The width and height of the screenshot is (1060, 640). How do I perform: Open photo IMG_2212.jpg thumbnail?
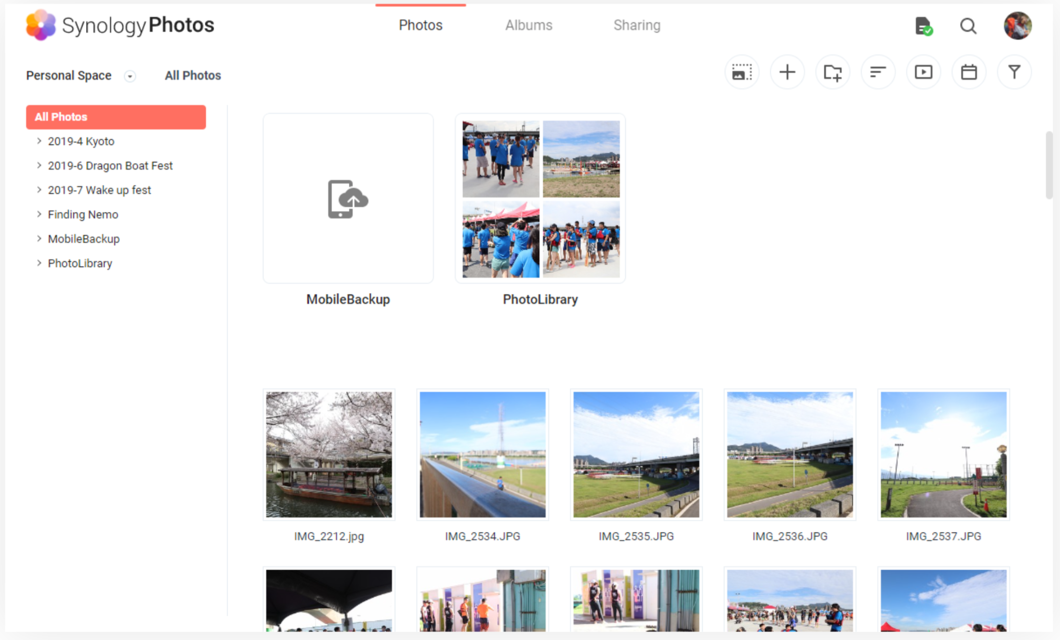pos(329,455)
